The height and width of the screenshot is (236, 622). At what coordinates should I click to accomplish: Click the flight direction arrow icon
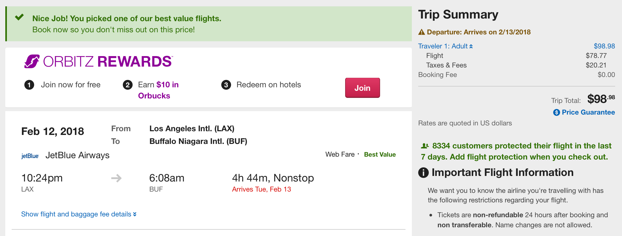pyautogui.click(x=116, y=178)
